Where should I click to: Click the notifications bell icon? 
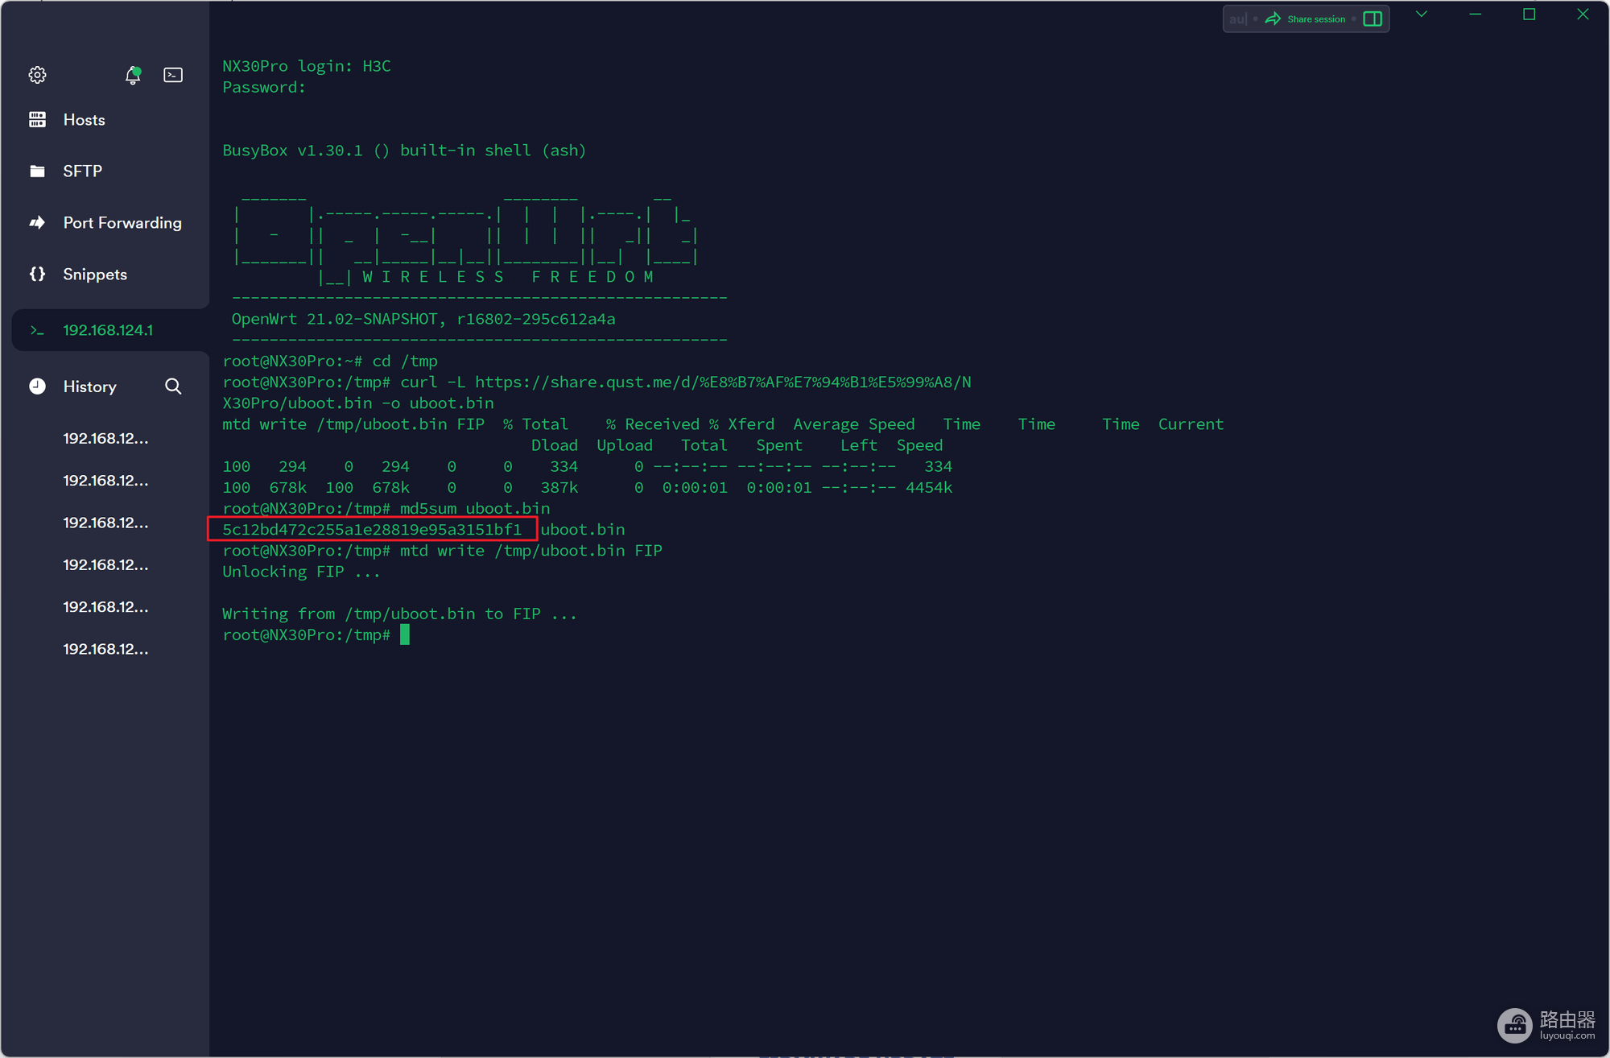[x=133, y=76]
